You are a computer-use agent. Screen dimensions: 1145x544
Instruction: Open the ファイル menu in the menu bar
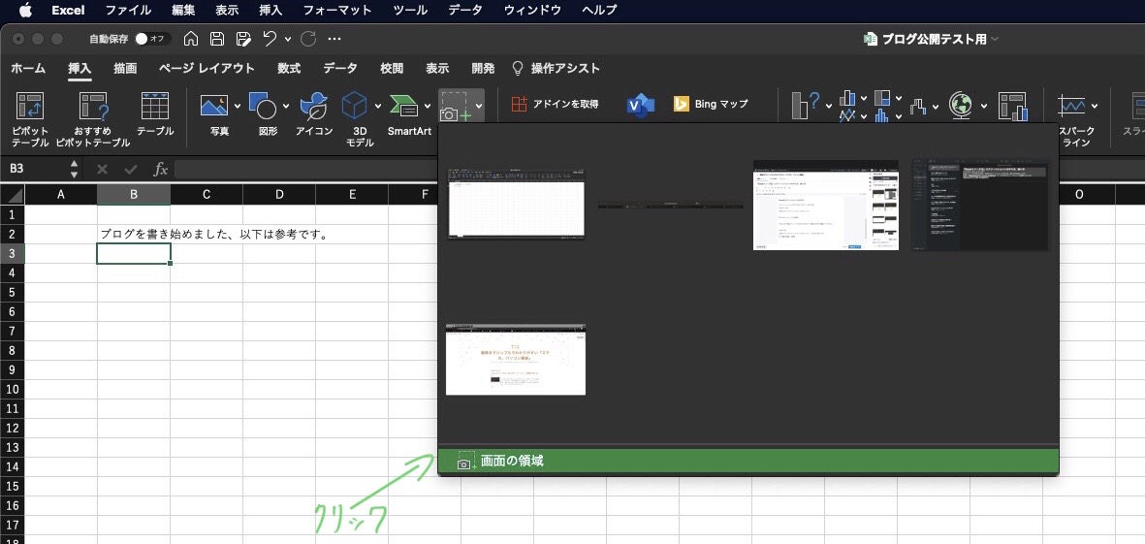pos(129,11)
